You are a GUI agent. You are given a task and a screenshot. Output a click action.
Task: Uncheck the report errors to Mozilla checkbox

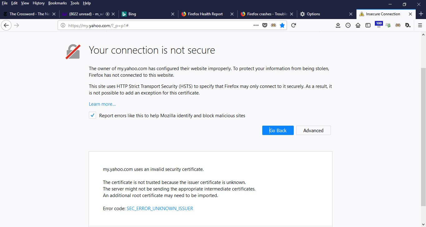click(x=93, y=115)
